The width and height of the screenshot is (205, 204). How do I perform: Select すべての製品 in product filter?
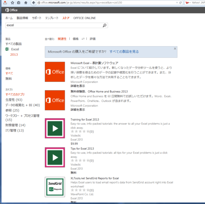14,44
